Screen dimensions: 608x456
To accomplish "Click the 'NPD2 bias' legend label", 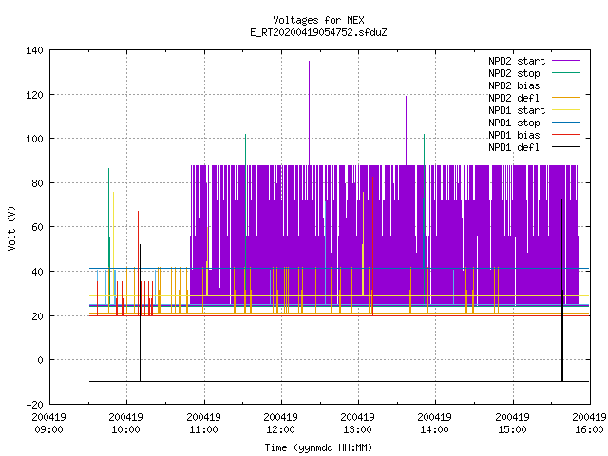I will [514, 85].
